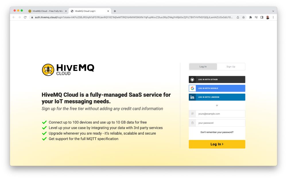This screenshot has height=179, width=287.
Task: Click the browser back arrow
Action: [x=14, y=17]
